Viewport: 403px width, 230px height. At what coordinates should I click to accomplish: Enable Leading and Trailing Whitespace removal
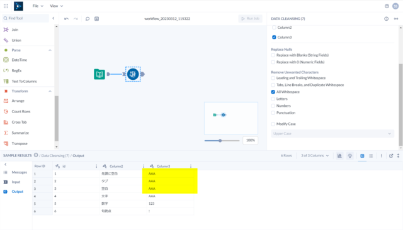273,78
